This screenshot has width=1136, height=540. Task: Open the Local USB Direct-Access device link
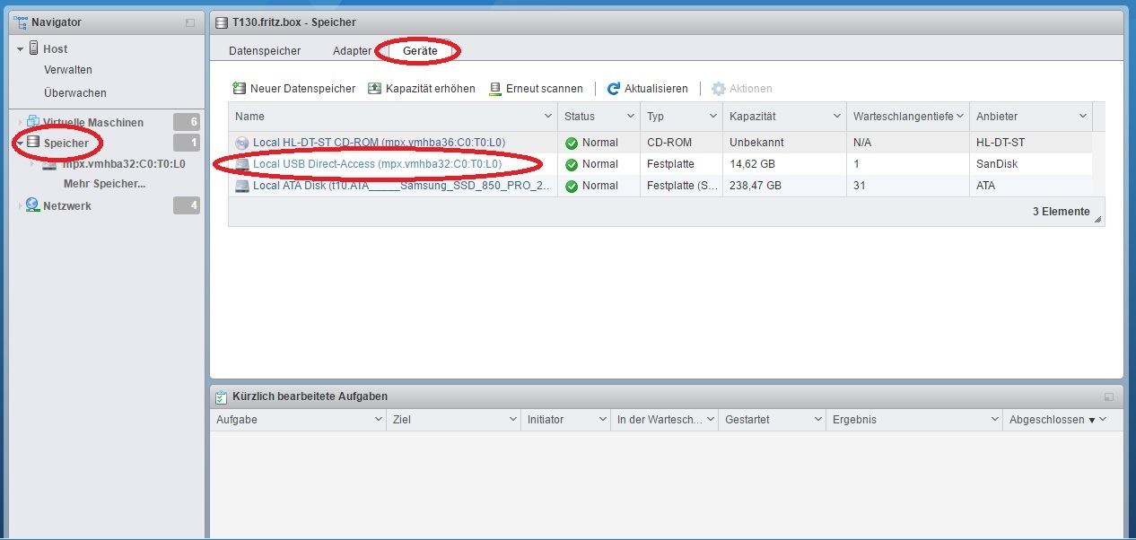click(x=377, y=164)
